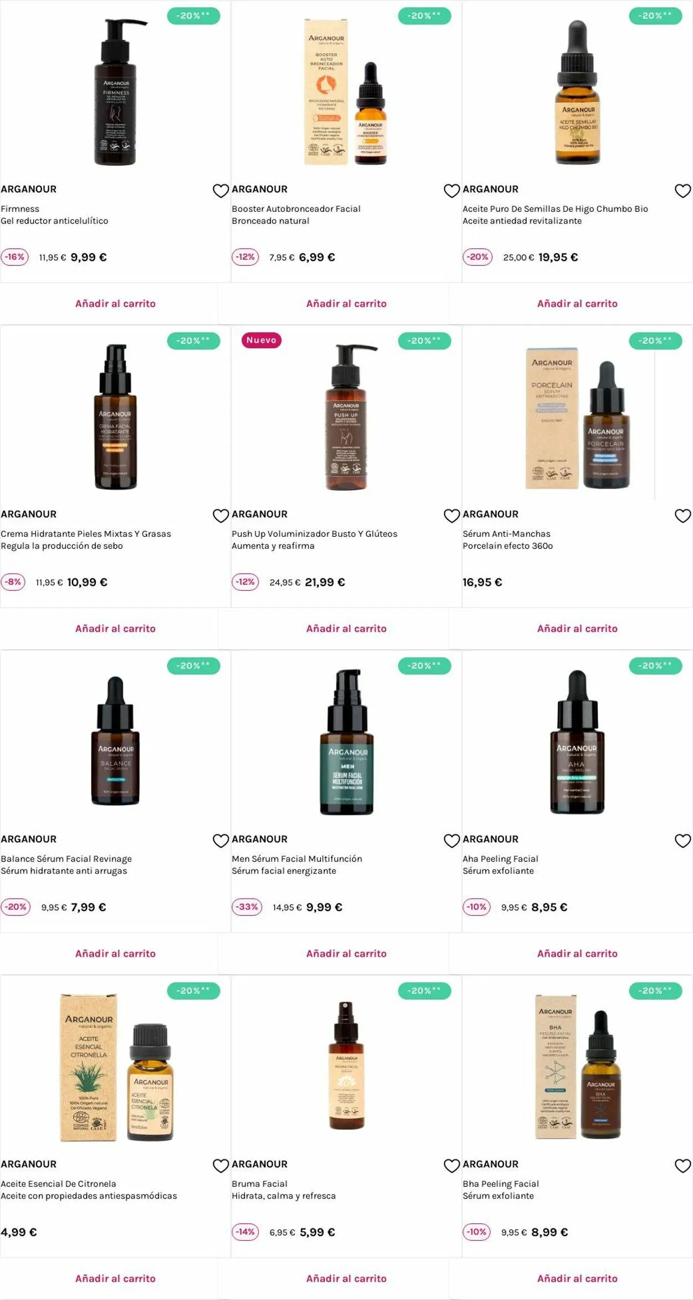Click the Nuevo badge on Push Up product
The height and width of the screenshot is (1300, 693).
261,340
